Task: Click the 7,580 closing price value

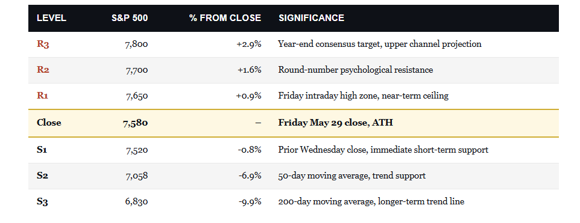Action: coord(136,123)
